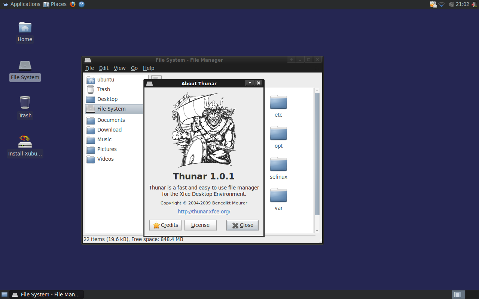Select File System in File Manager sidebar
Viewport: 479px width, 299px height.
[x=114, y=109]
